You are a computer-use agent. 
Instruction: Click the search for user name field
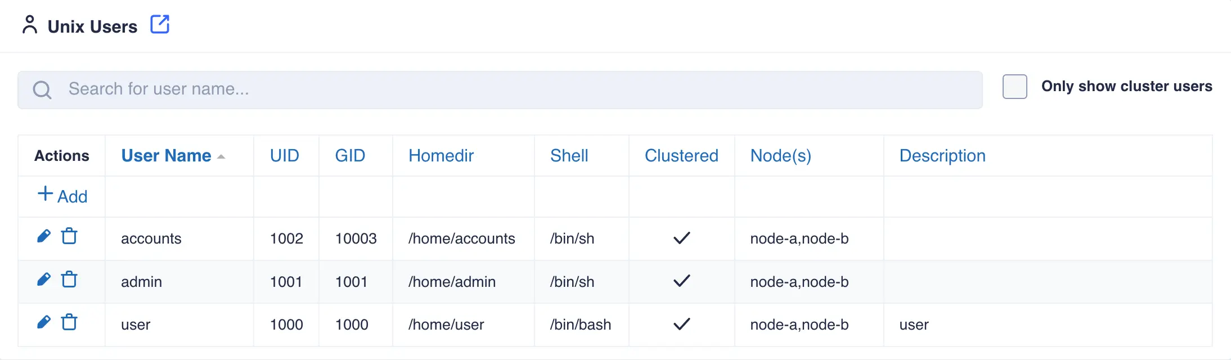(338, 89)
